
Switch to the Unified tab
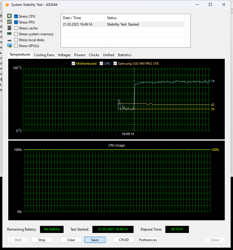click(109, 55)
